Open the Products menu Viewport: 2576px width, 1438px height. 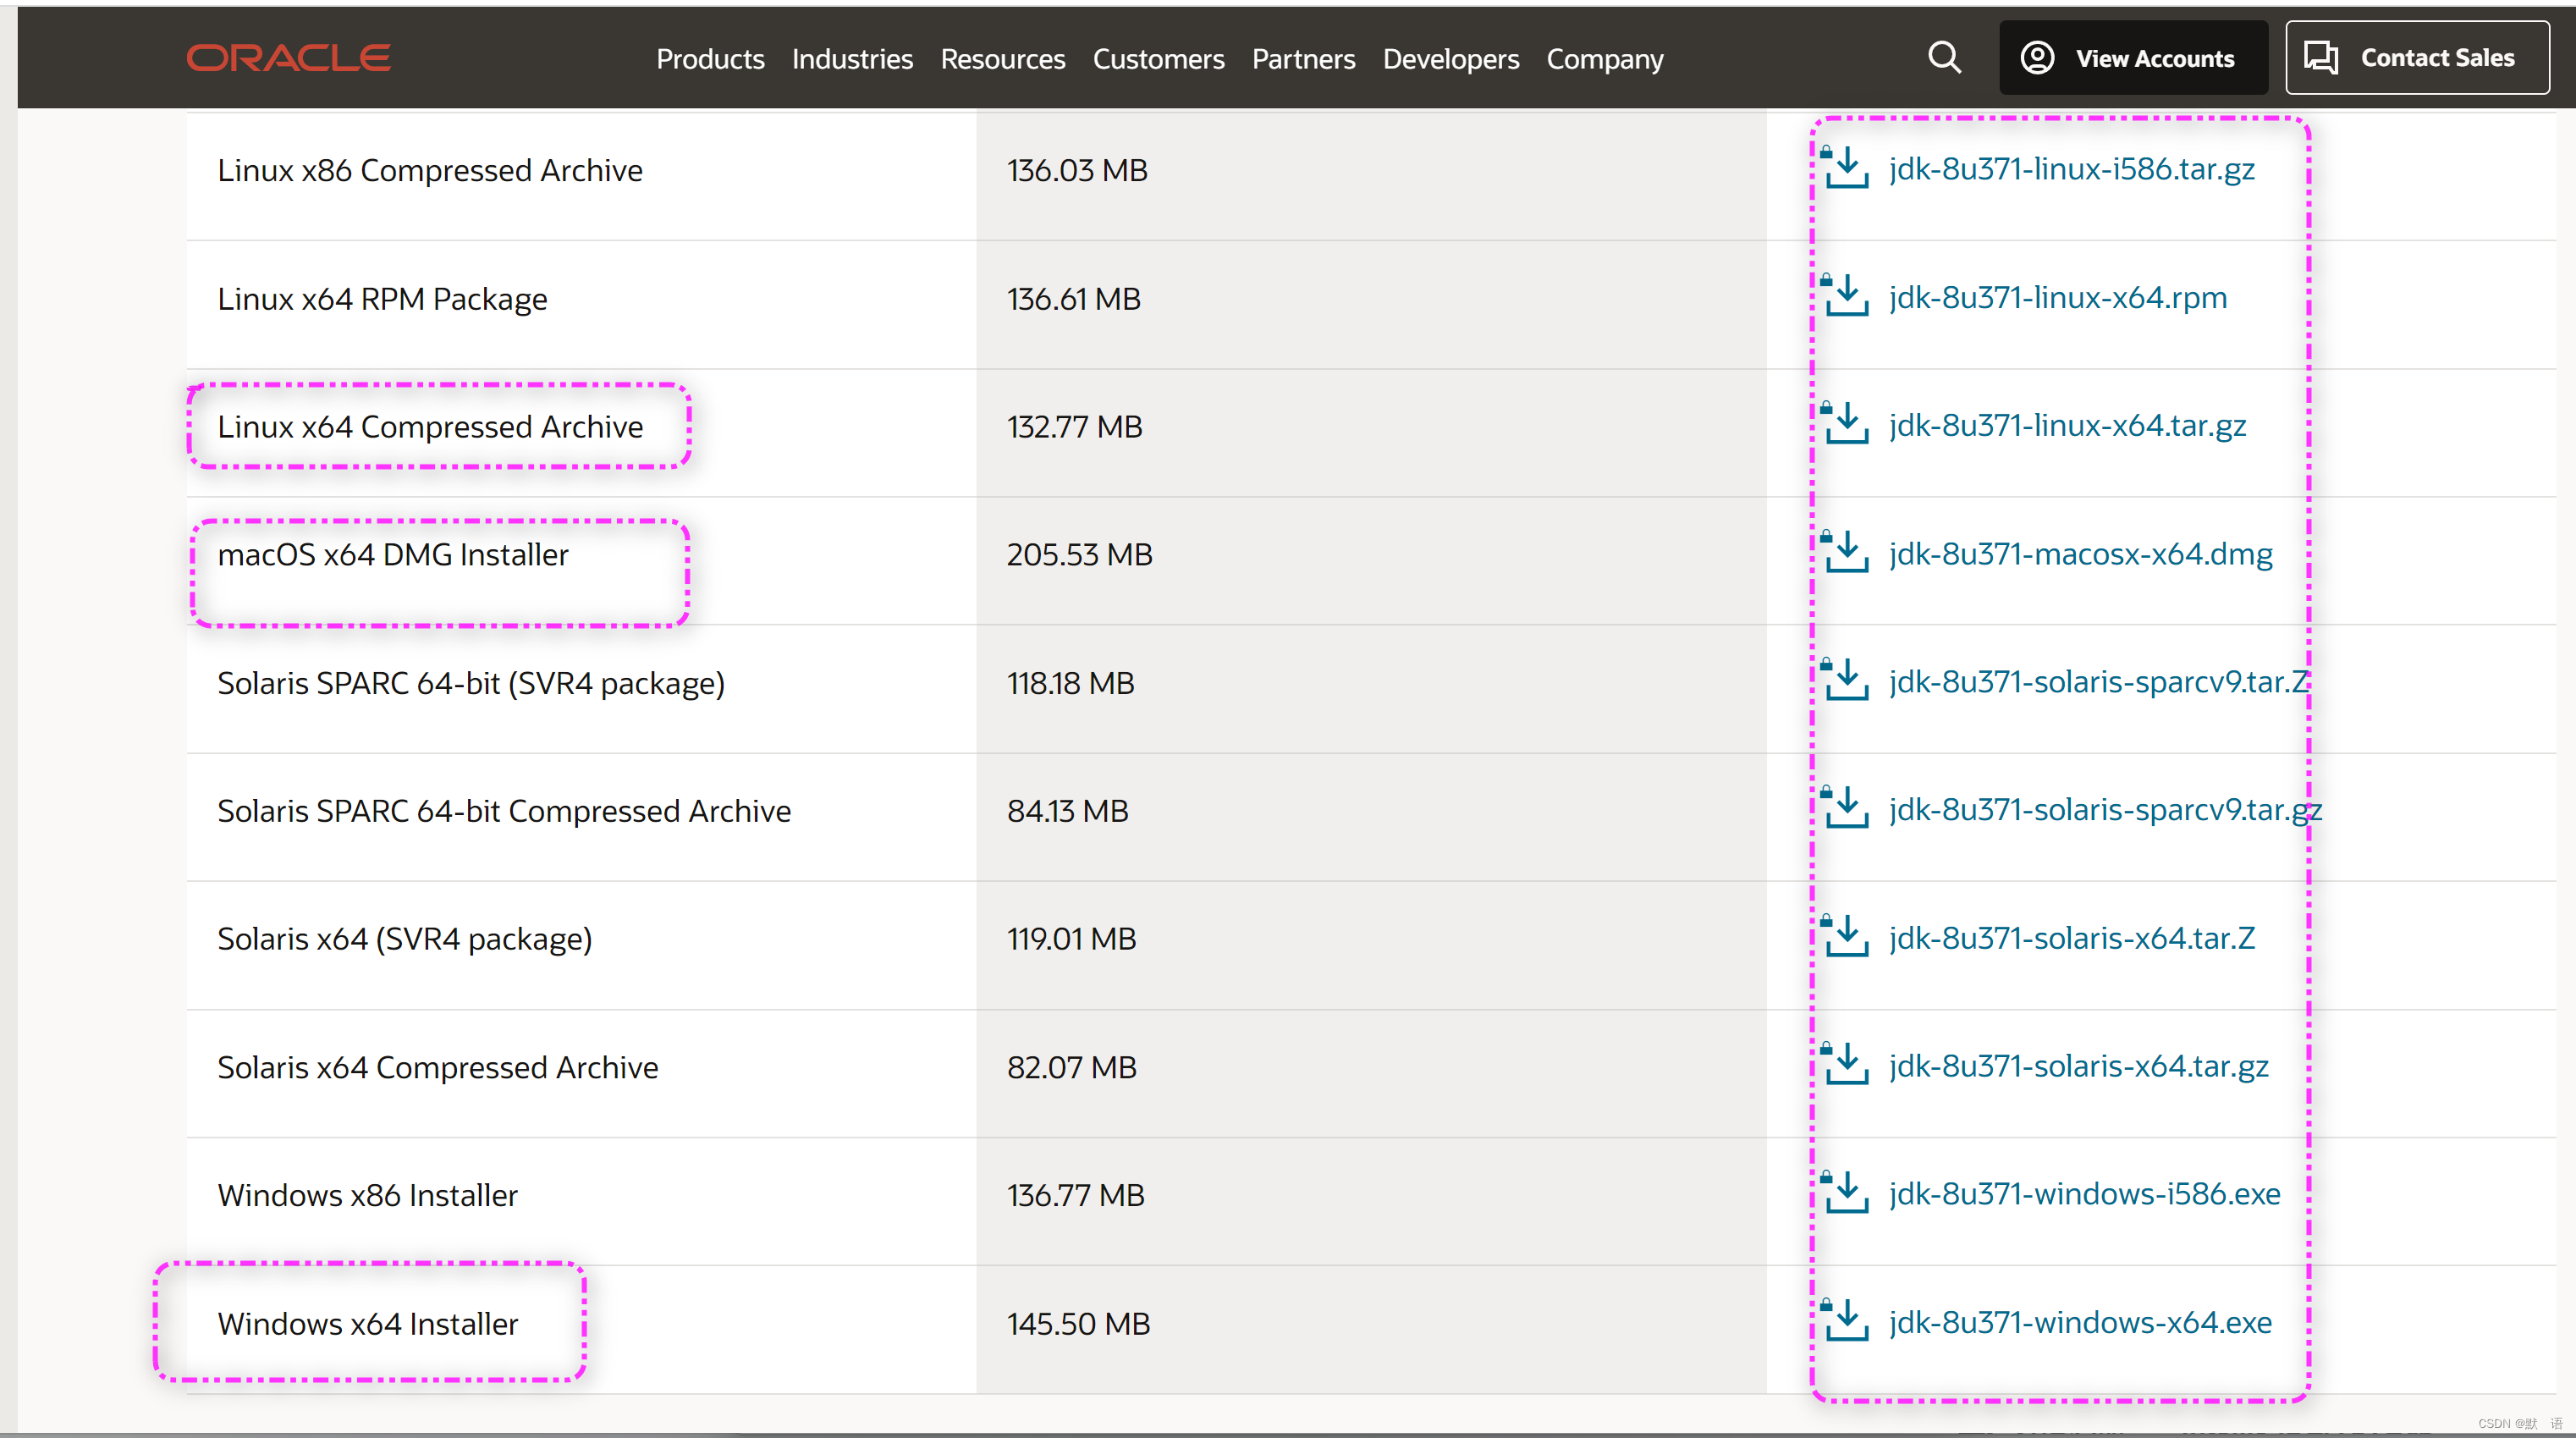click(710, 59)
